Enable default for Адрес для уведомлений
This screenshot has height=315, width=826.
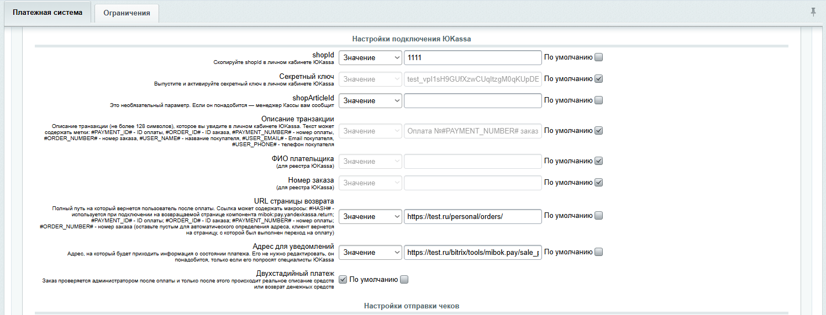(x=598, y=252)
